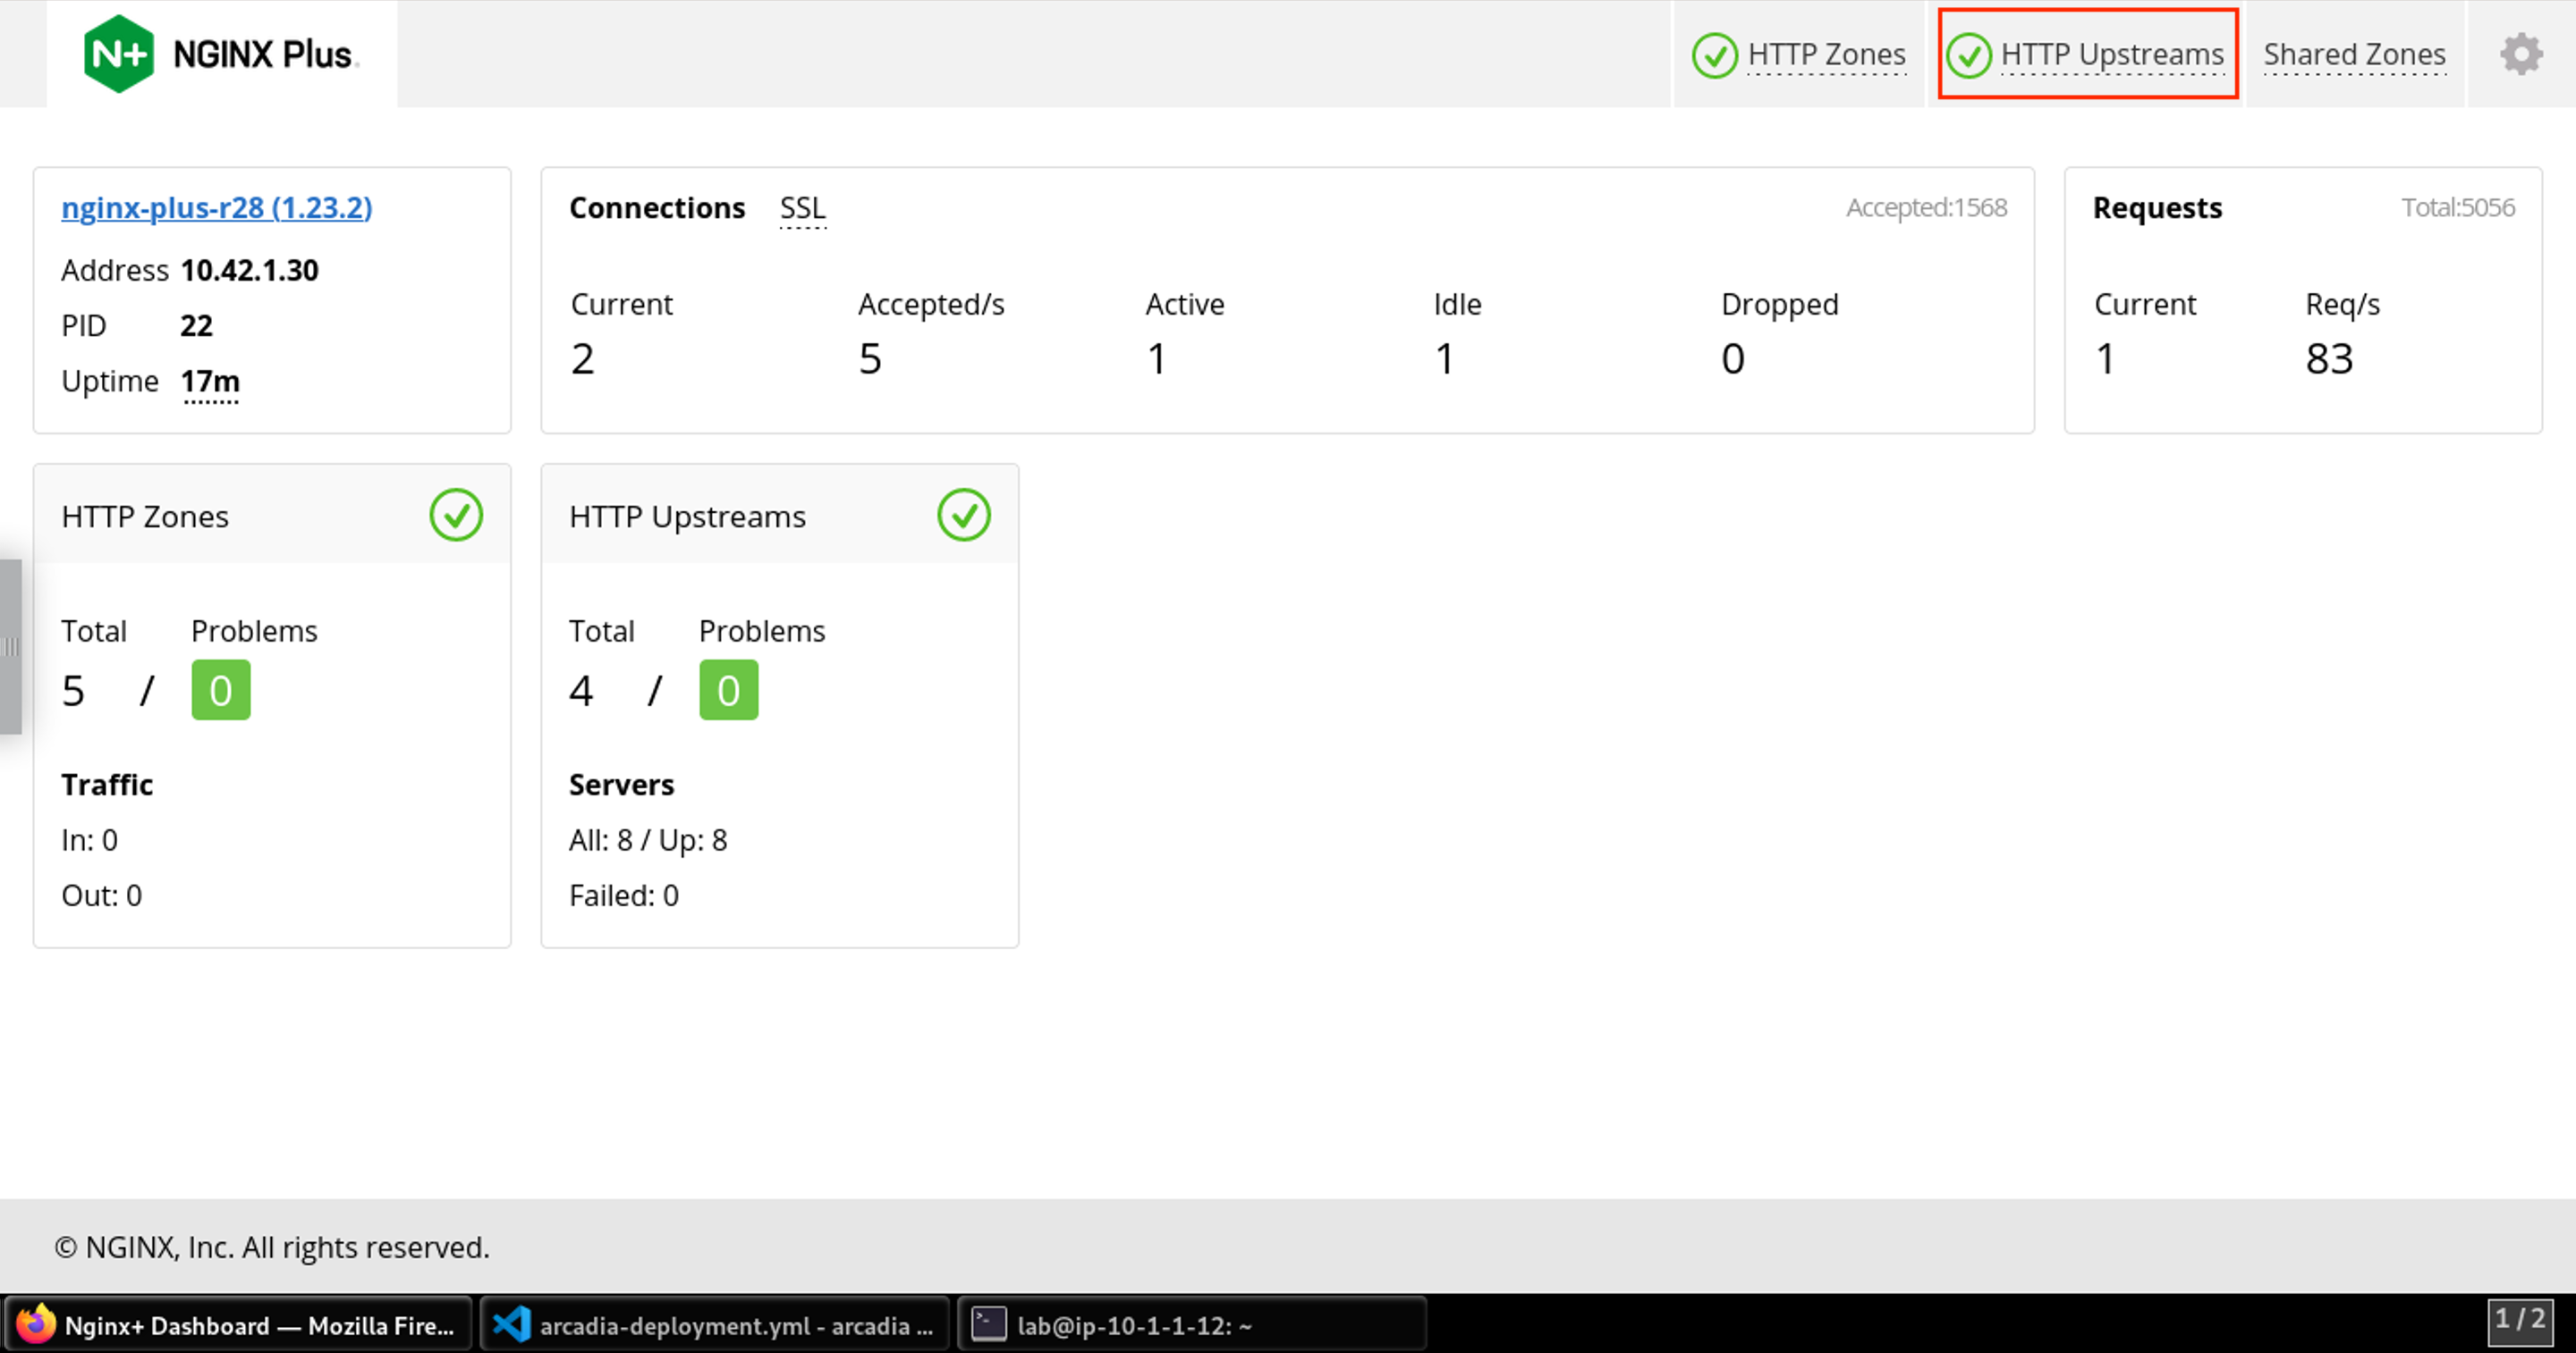Image resolution: width=2576 pixels, height=1353 pixels.
Task: Switch to the HTTP Zones tab
Action: 1799,54
